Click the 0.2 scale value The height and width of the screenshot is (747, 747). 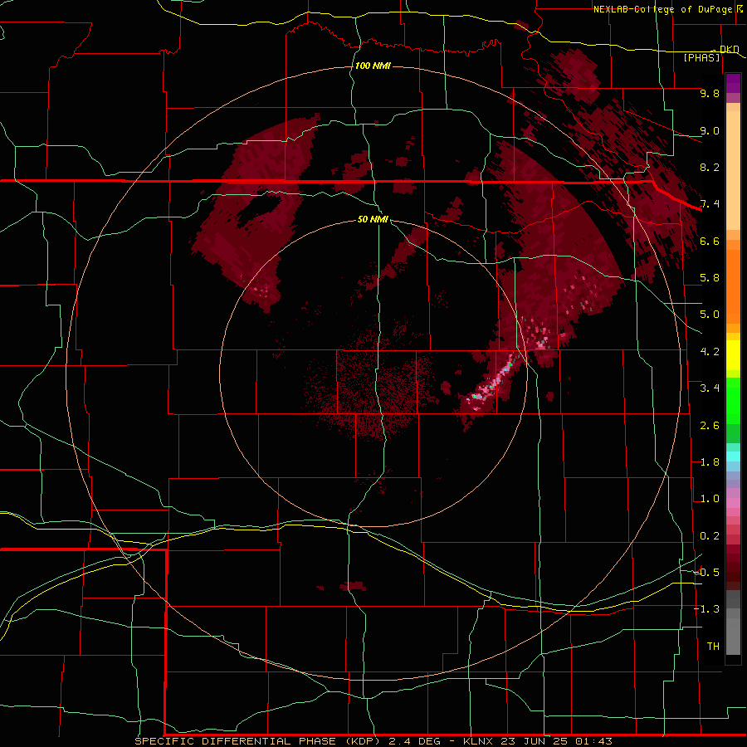coord(710,536)
